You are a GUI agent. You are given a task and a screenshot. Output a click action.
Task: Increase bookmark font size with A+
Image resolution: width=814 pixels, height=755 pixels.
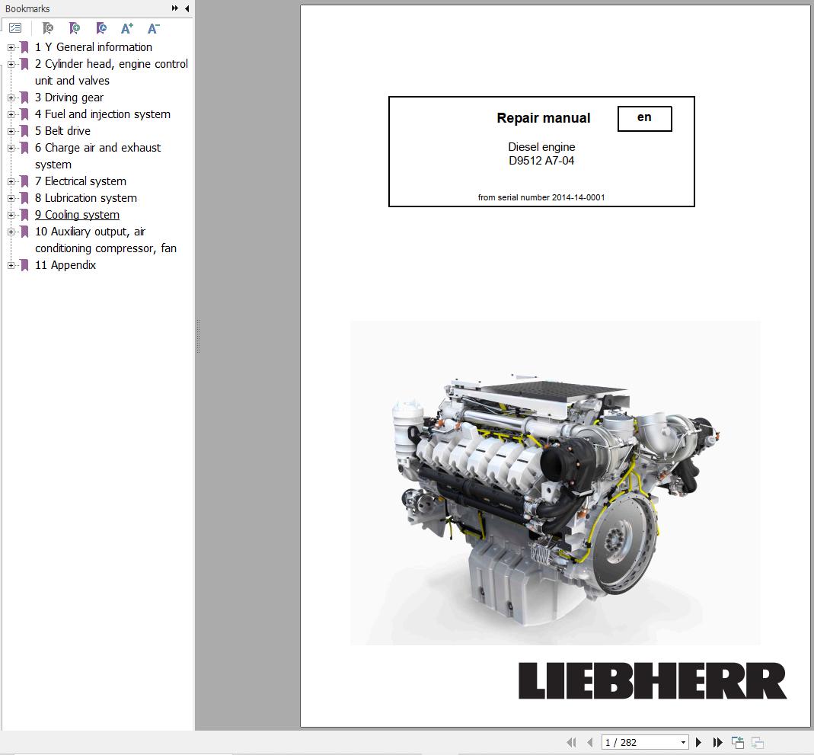(x=127, y=28)
